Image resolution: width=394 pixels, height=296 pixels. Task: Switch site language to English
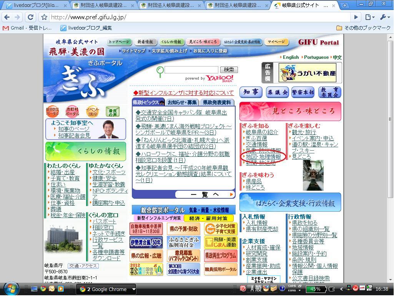click(291, 57)
